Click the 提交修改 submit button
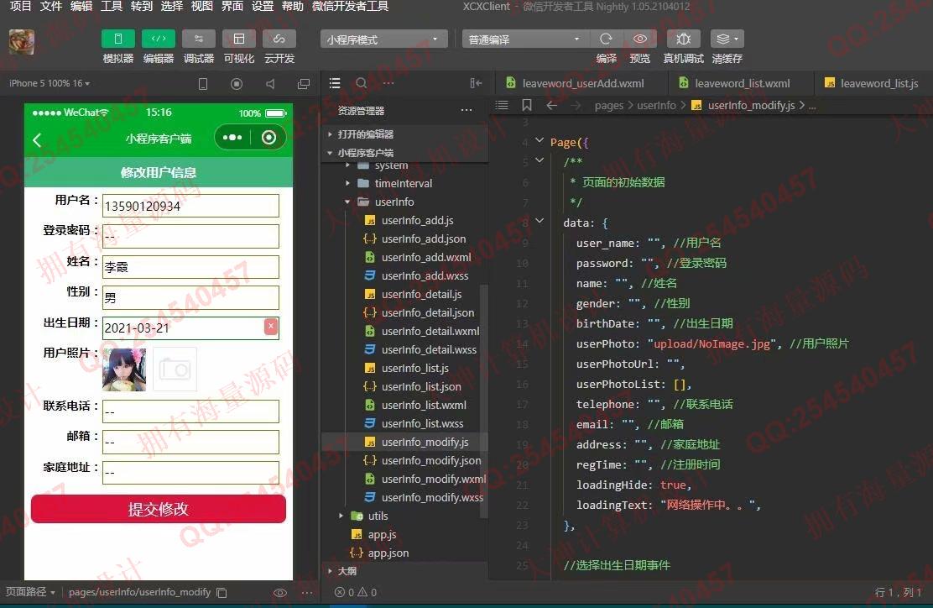The width and height of the screenshot is (933, 608). coord(159,509)
